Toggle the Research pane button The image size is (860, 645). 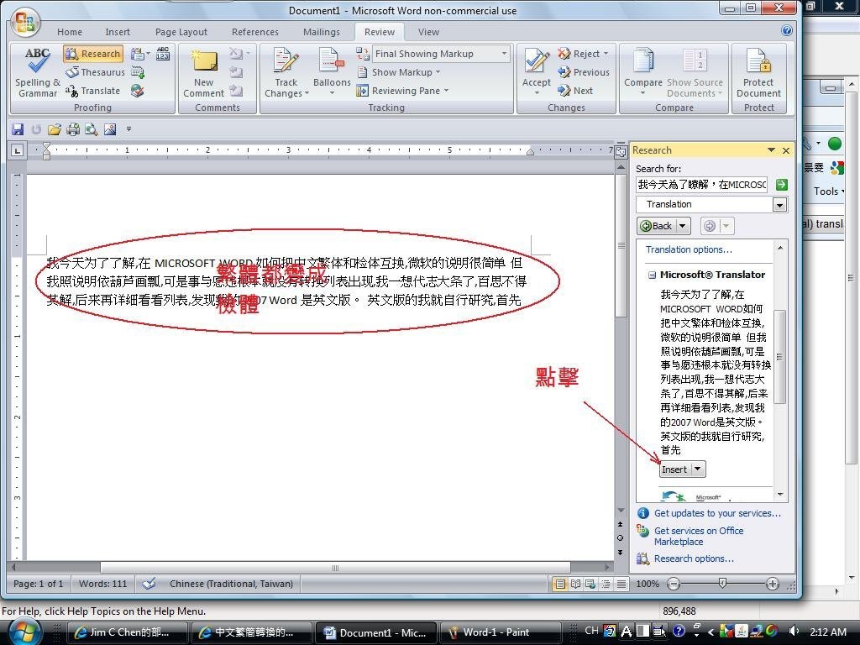click(93, 54)
